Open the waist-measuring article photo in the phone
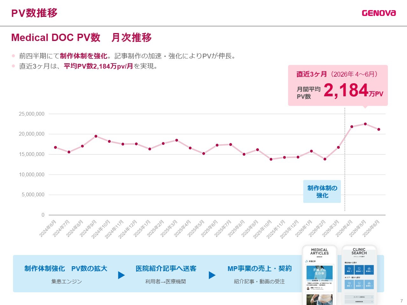 coord(320,300)
